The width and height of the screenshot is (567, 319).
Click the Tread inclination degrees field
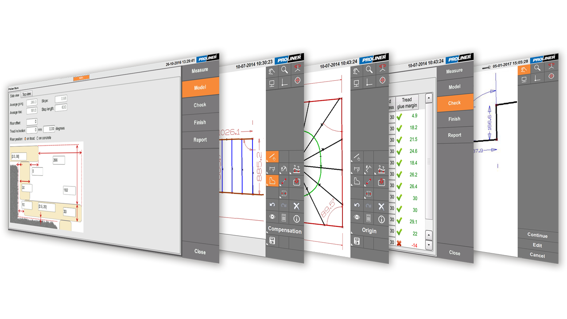49,129
